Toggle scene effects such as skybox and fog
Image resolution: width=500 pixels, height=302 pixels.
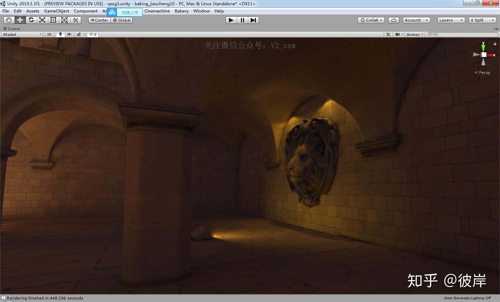[79, 34]
